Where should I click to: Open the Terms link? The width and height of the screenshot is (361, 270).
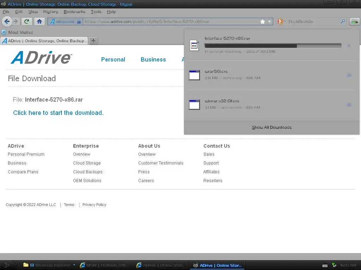(x=69, y=205)
